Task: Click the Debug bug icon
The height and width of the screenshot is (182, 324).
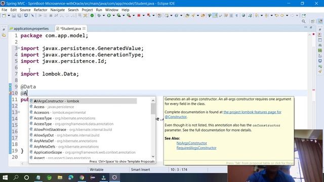Action: click(99, 16)
